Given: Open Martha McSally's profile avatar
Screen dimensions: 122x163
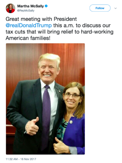Looking at the screenshot, I should pos(10,8).
